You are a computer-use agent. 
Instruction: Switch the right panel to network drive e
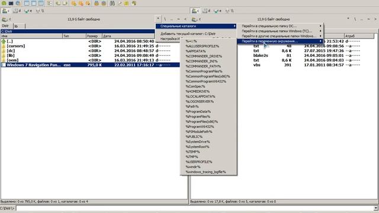click(x=217, y=11)
